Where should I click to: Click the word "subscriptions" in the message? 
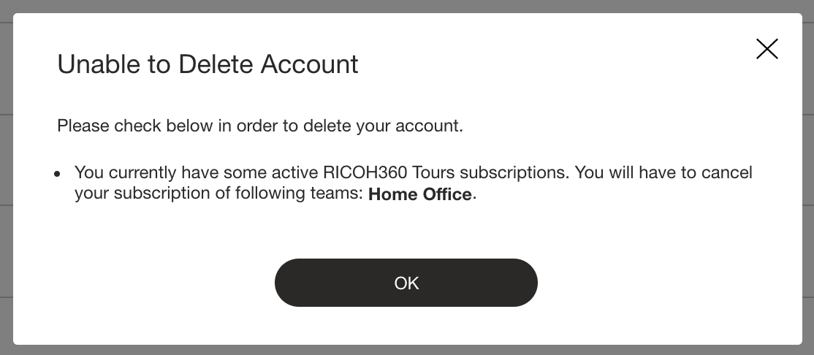click(512, 173)
